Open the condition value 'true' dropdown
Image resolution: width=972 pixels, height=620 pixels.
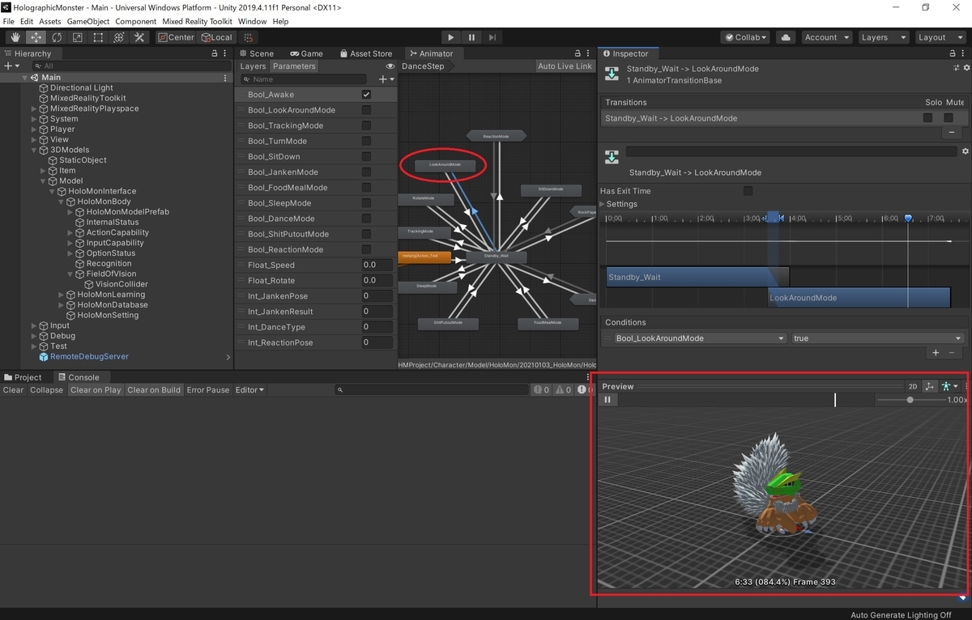tap(878, 338)
